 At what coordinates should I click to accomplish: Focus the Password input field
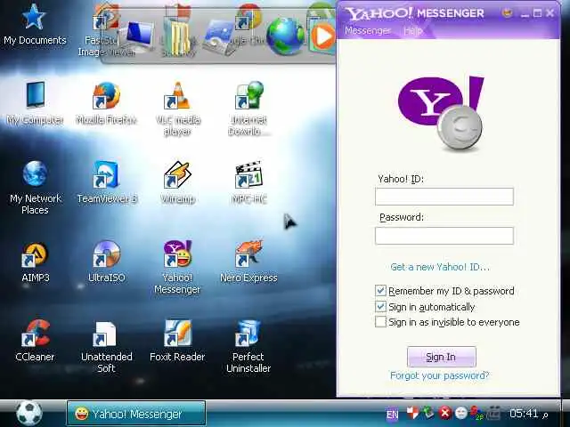click(444, 236)
